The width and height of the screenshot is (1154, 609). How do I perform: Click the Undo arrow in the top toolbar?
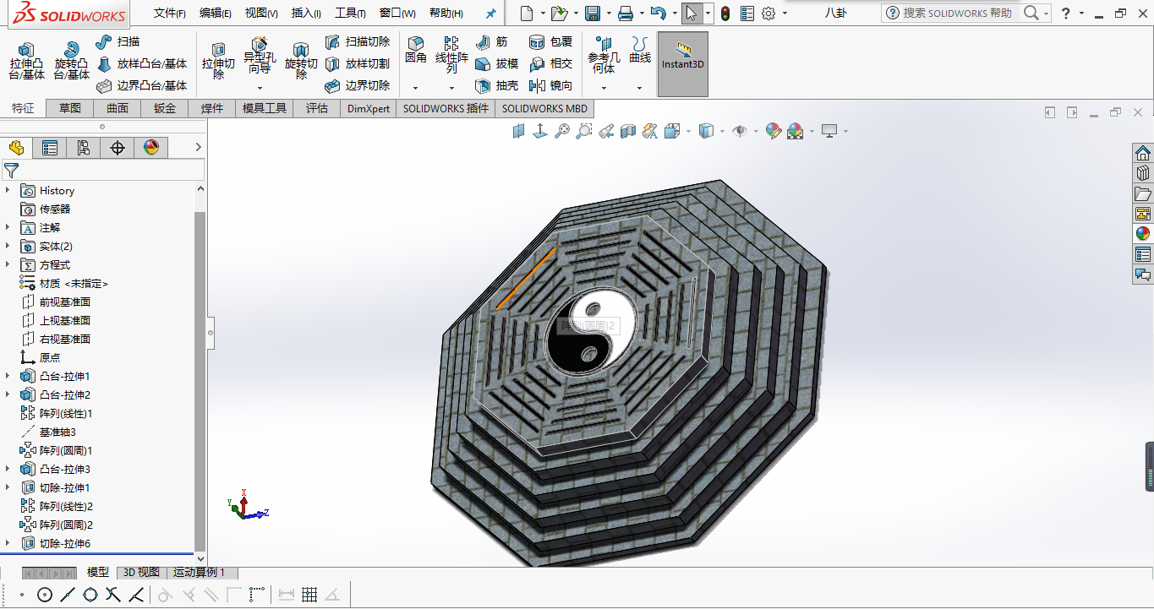pyautogui.click(x=659, y=14)
